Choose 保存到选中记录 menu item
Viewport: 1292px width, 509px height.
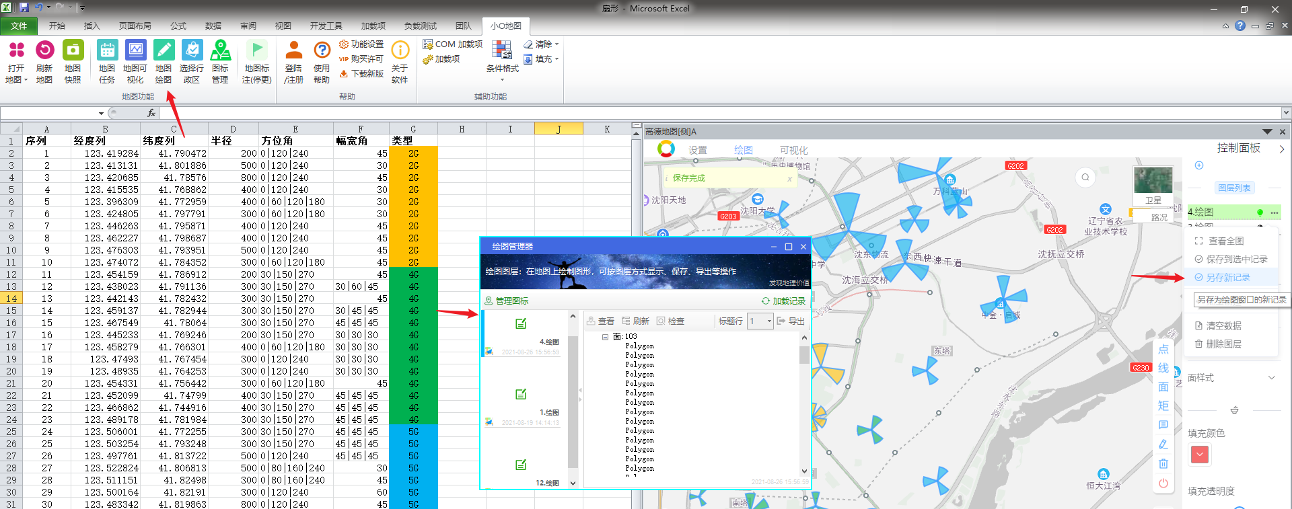click(x=1231, y=260)
